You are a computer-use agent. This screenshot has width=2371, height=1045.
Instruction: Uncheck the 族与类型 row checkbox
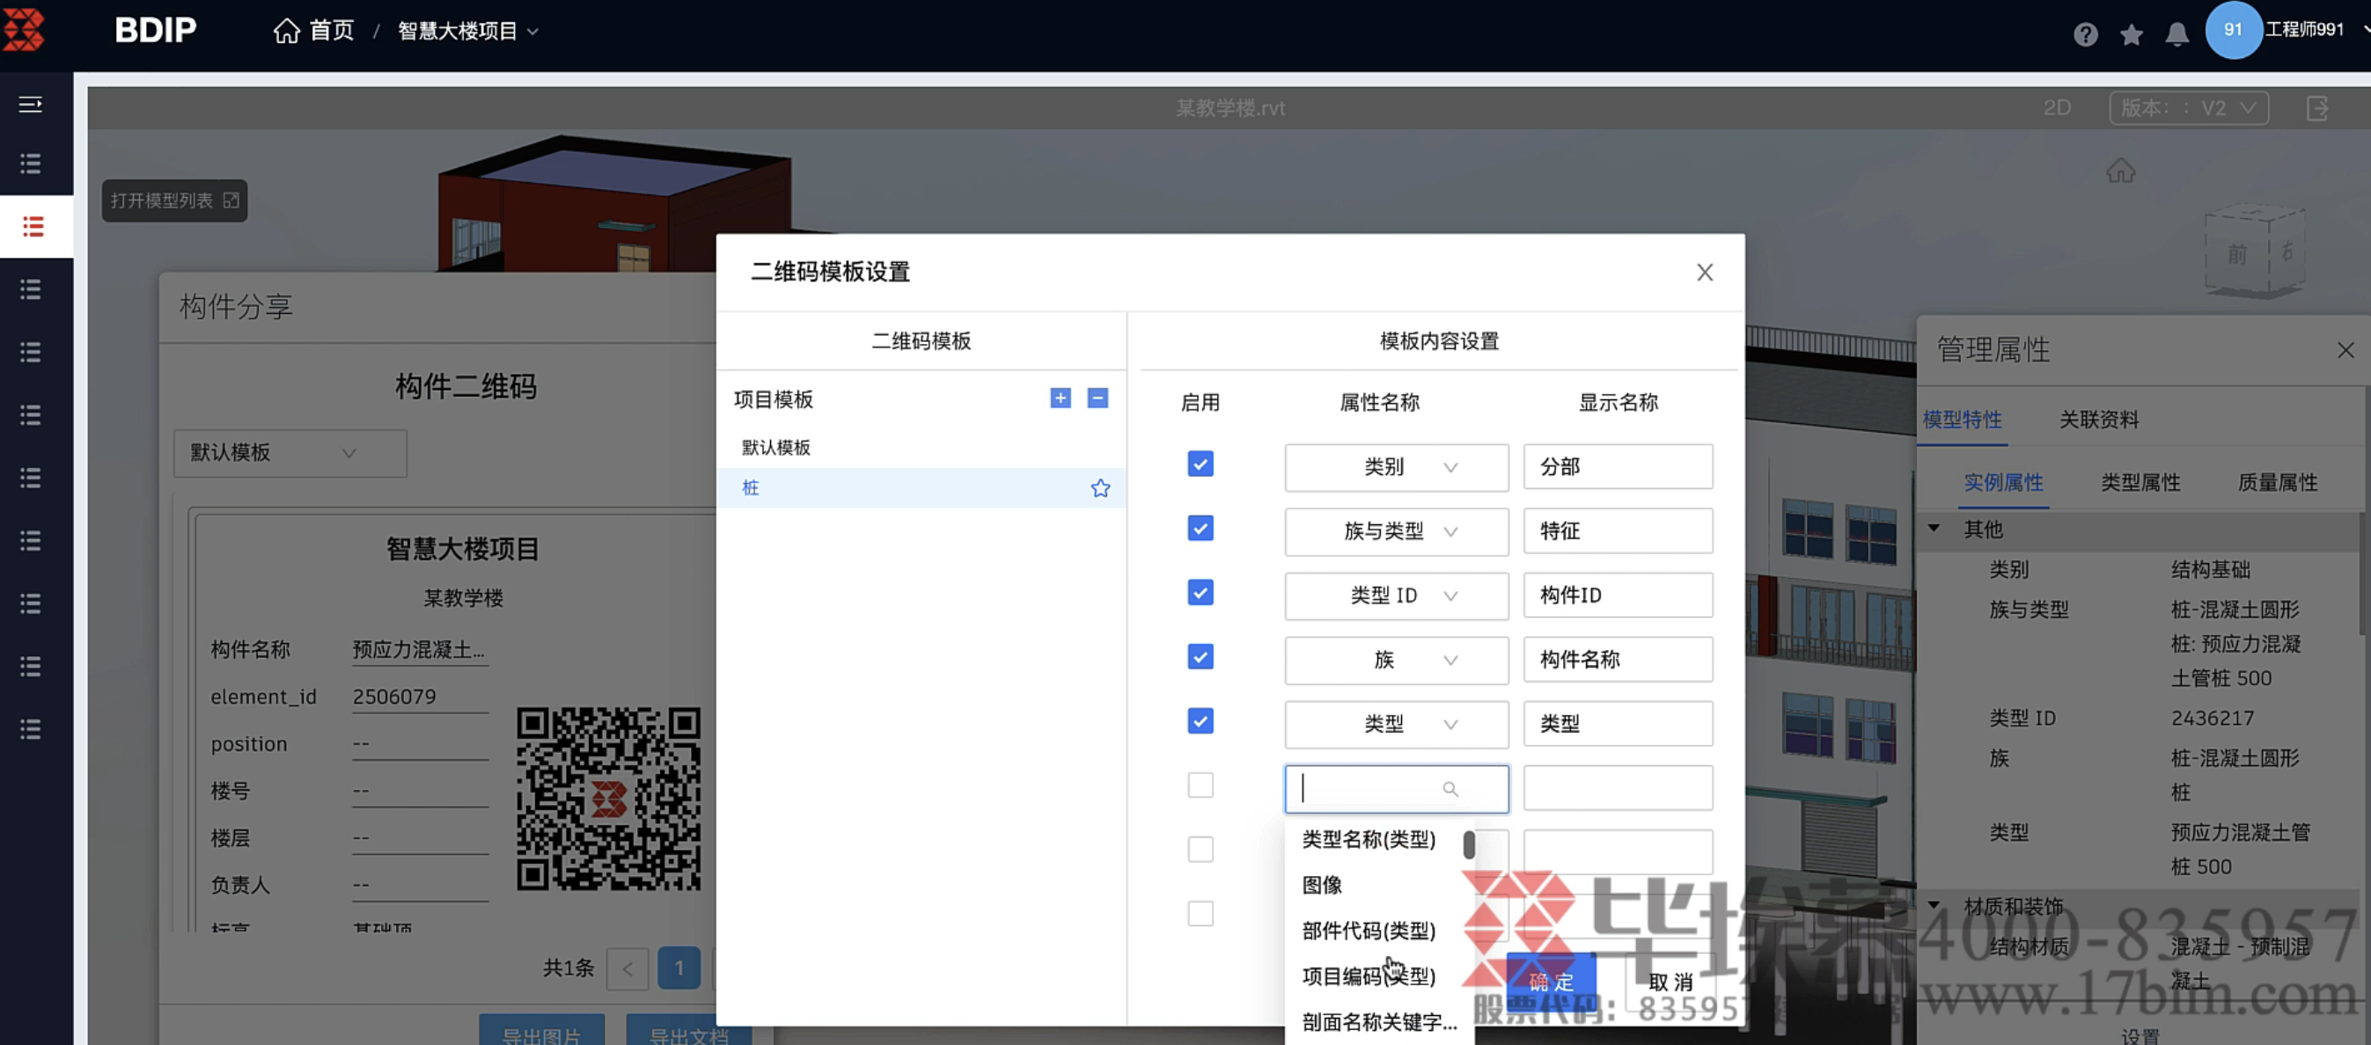point(1200,529)
